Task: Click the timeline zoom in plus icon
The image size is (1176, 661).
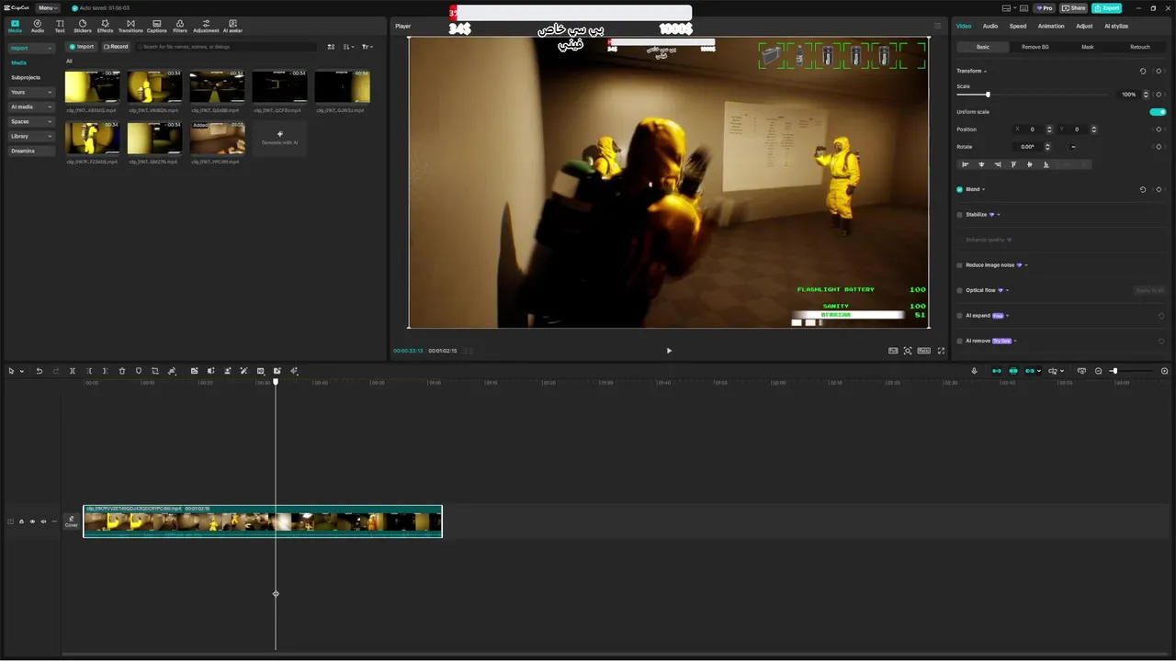Action: (x=1165, y=371)
